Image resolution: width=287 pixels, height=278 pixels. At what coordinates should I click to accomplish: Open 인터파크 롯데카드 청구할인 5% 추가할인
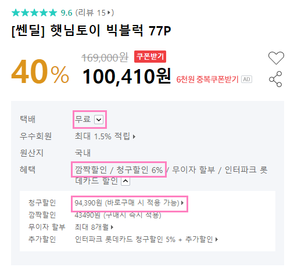coord(146,240)
